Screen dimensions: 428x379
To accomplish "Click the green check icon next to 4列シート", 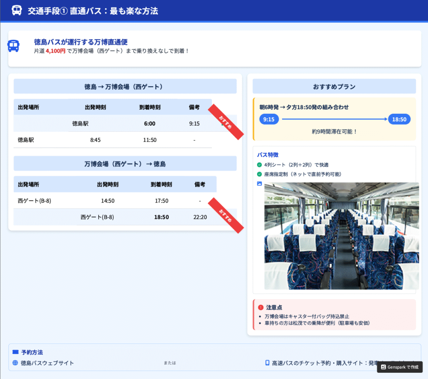I will click(x=259, y=165).
